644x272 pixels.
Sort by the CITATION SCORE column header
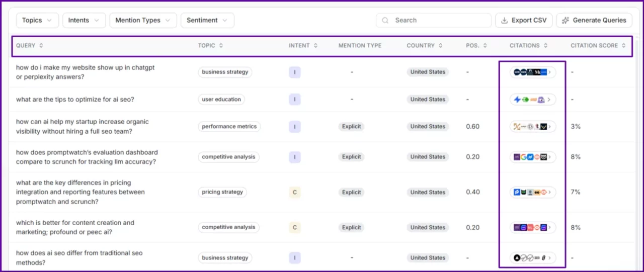(598, 45)
